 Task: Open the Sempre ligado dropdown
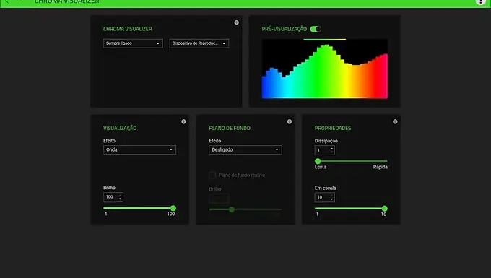click(x=133, y=43)
